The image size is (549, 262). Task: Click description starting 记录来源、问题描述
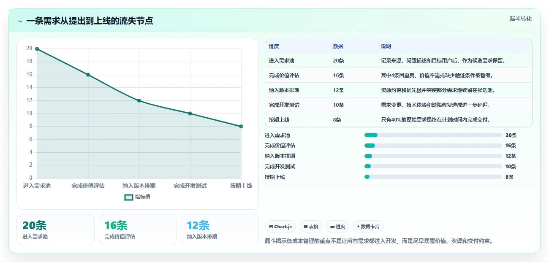coord(443,61)
